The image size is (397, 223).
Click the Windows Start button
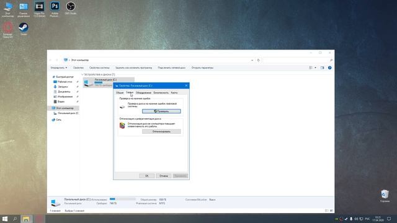[5, 219]
